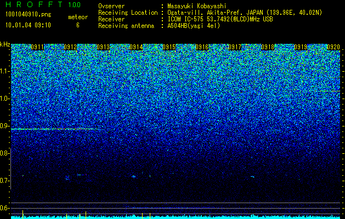Select observer name Masayuki Kobayashi

197,6
